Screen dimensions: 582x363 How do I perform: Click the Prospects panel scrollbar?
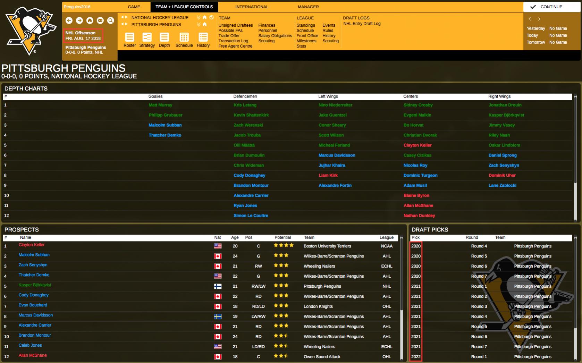click(x=402, y=298)
